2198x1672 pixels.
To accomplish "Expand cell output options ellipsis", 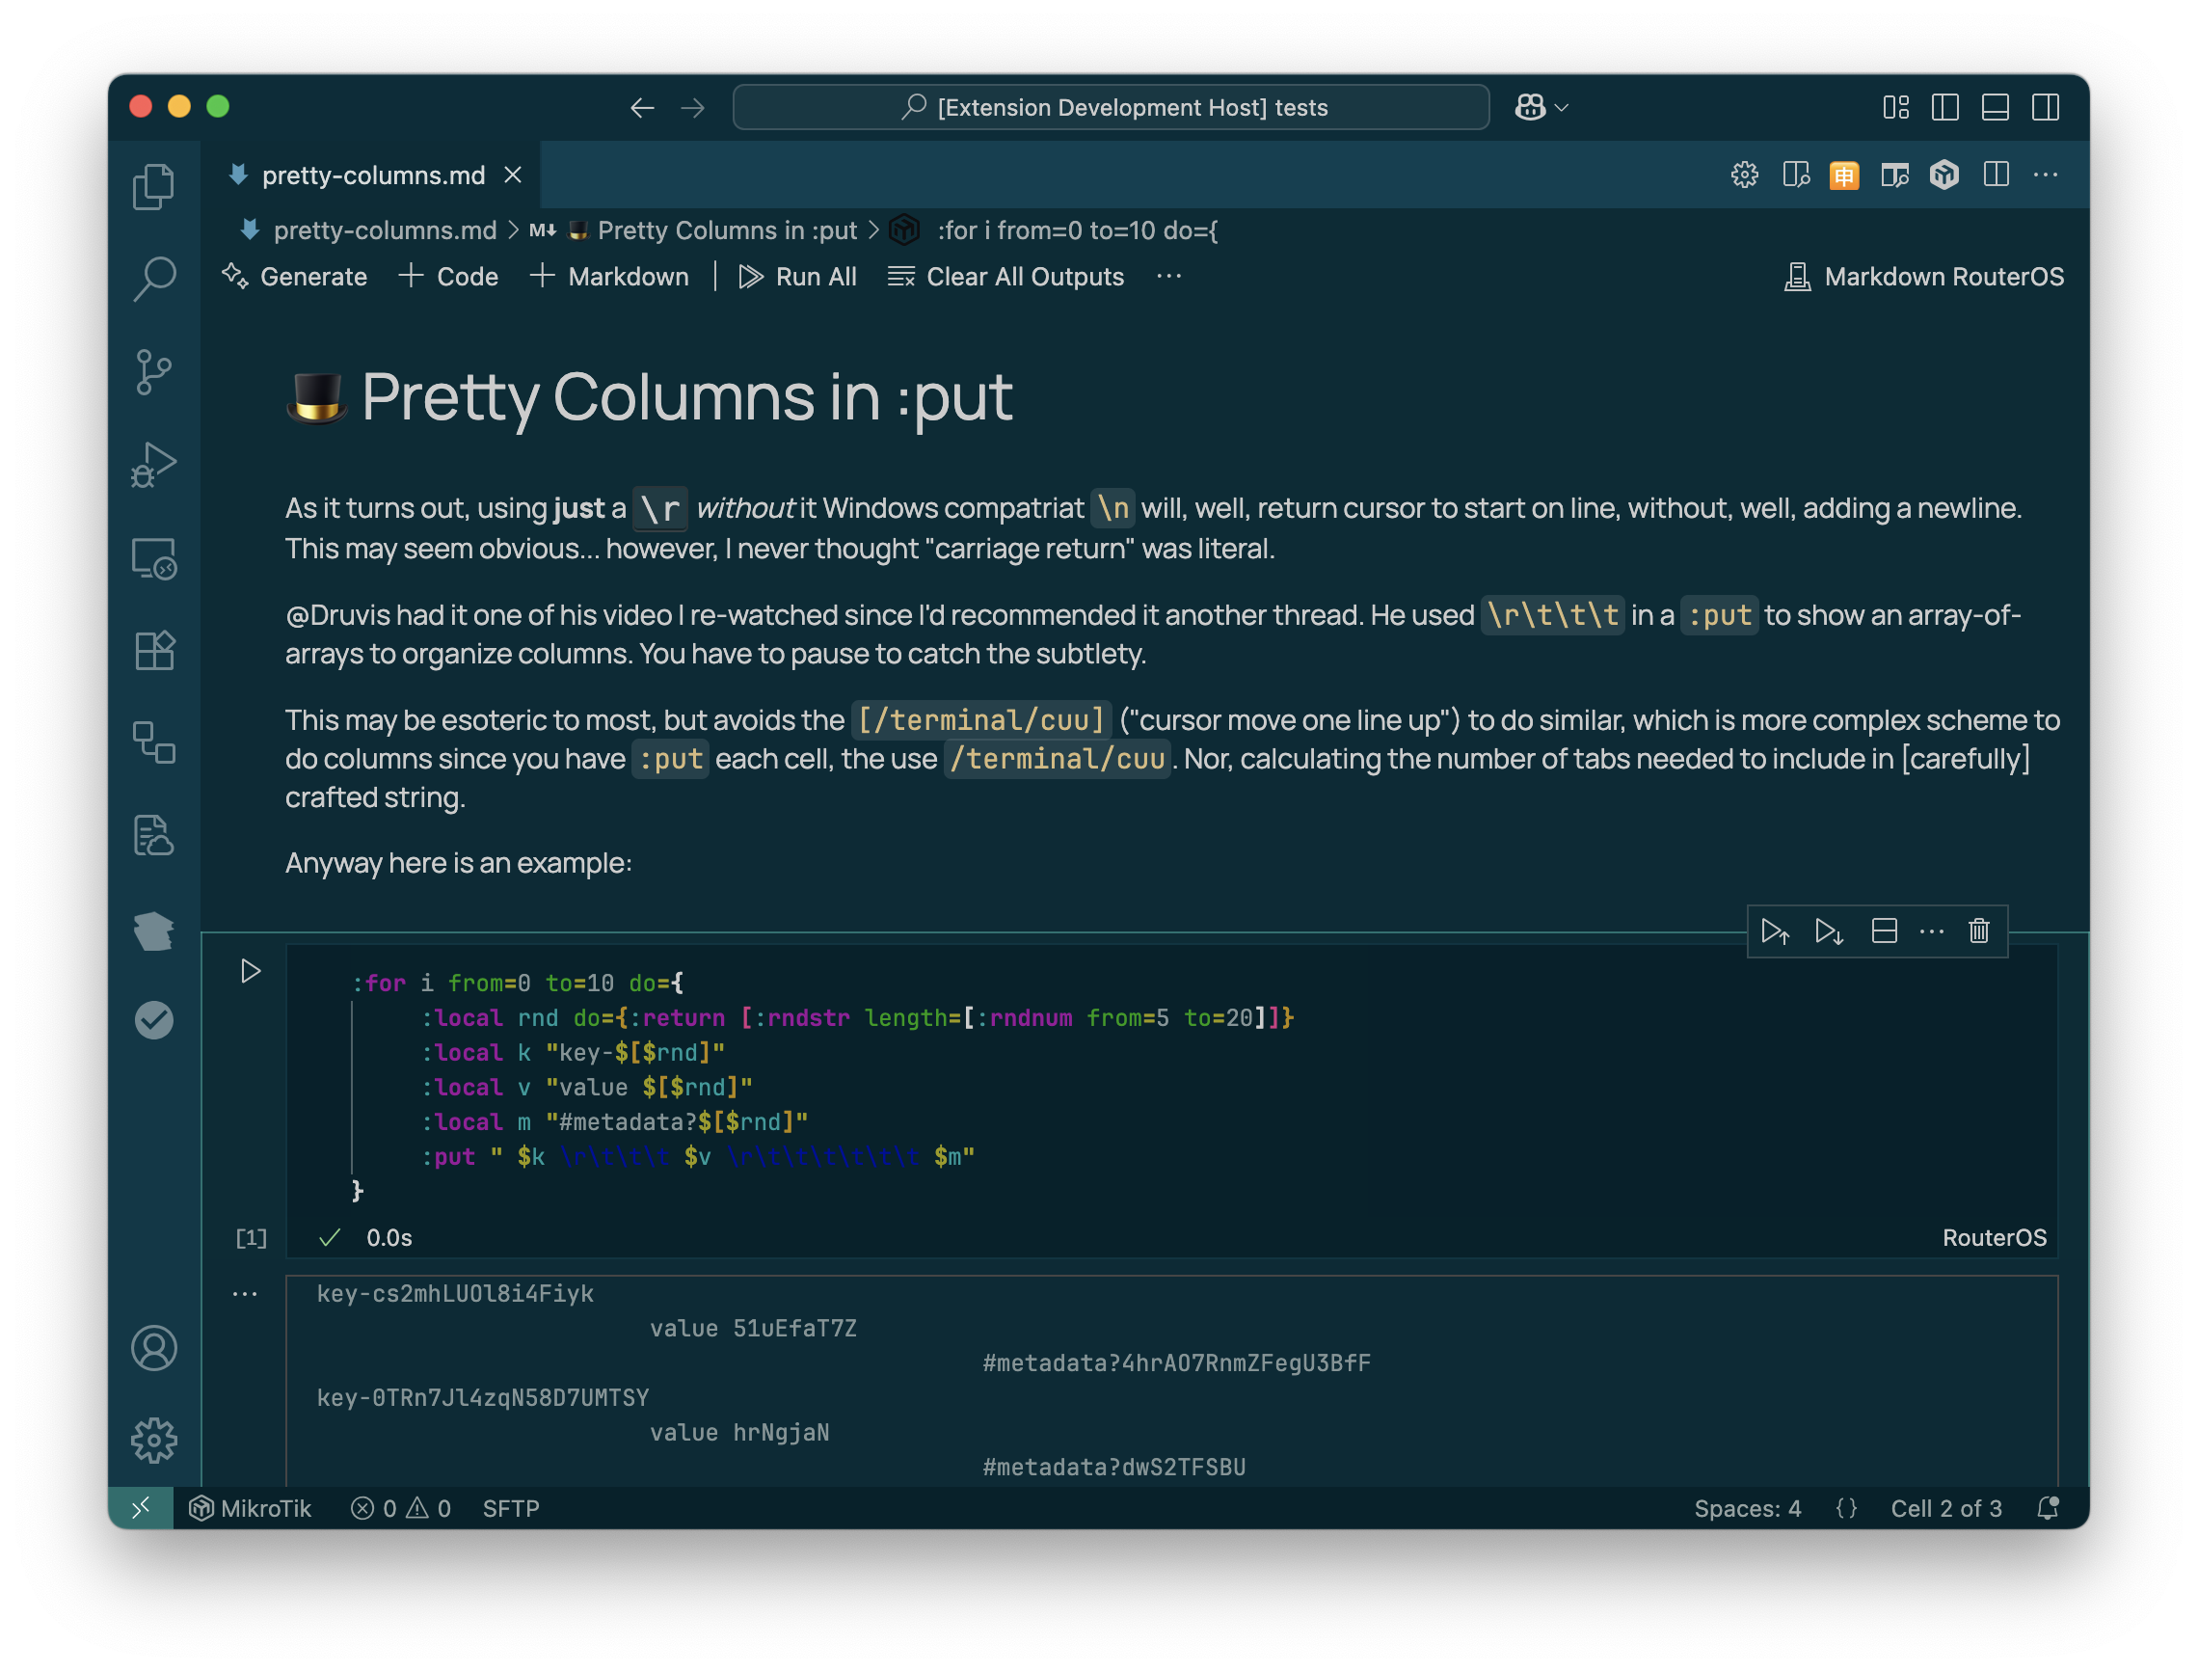I will [x=245, y=1294].
